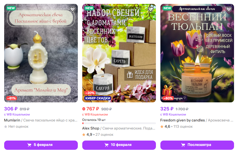Click NEW badge on spring tulip candle
This screenshot has height=151, width=237.
pos(167,8)
